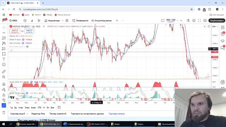Open the target hotlist icon on right sidebar
The width and height of the screenshot is (226, 127).
[223, 82]
